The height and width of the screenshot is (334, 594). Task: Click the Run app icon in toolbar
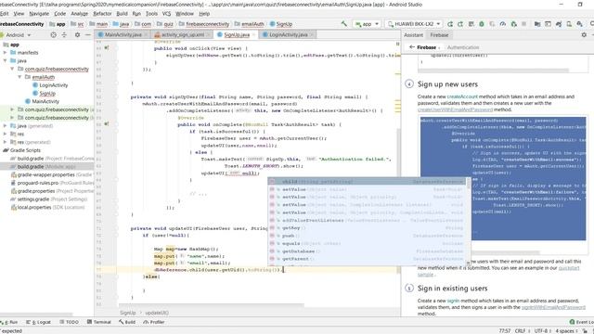[x=450, y=24]
